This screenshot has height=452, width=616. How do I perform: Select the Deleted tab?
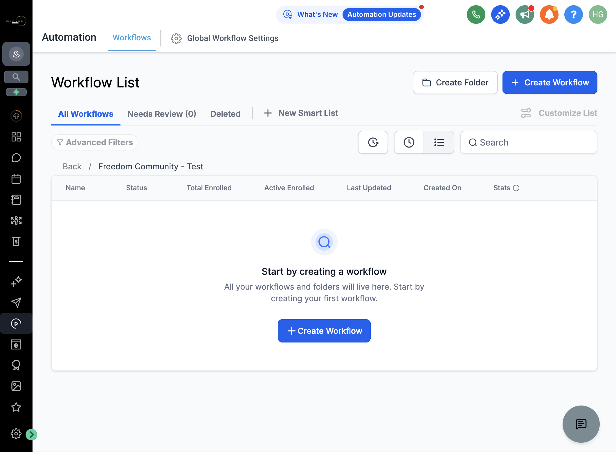[x=225, y=114]
